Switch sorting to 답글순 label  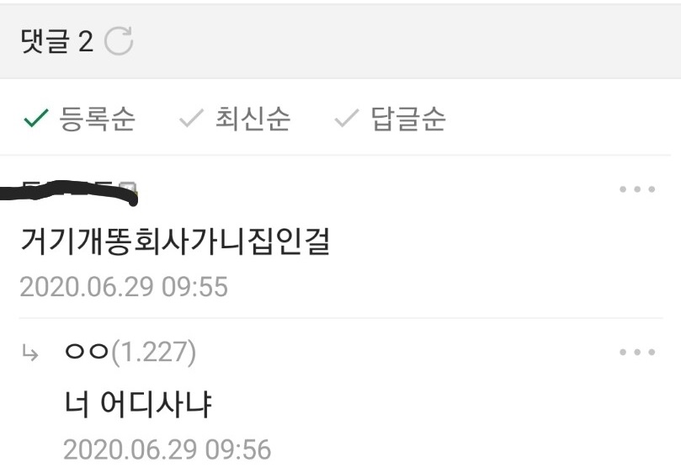pyautogui.click(x=408, y=118)
